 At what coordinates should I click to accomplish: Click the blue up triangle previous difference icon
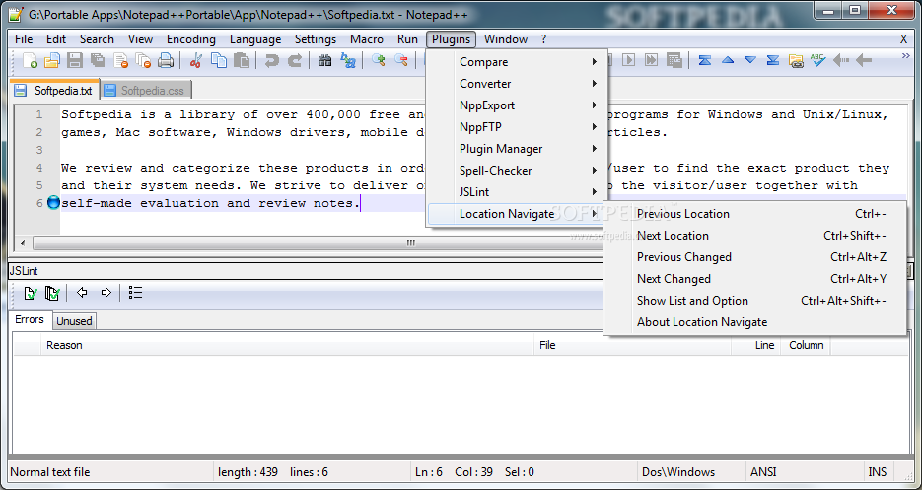pyautogui.click(x=728, y=60)
